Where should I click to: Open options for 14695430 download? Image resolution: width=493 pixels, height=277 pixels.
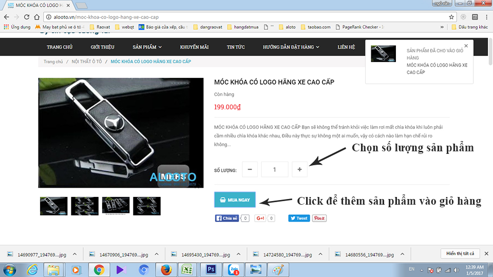pyautogui.click(x=239, y=254)
